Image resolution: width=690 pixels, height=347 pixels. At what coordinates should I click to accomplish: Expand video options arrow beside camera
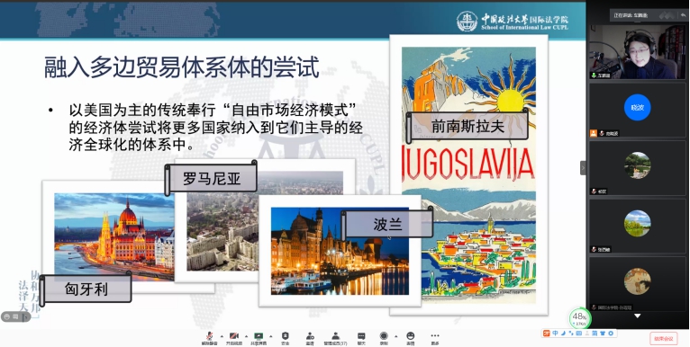(246, 336)
